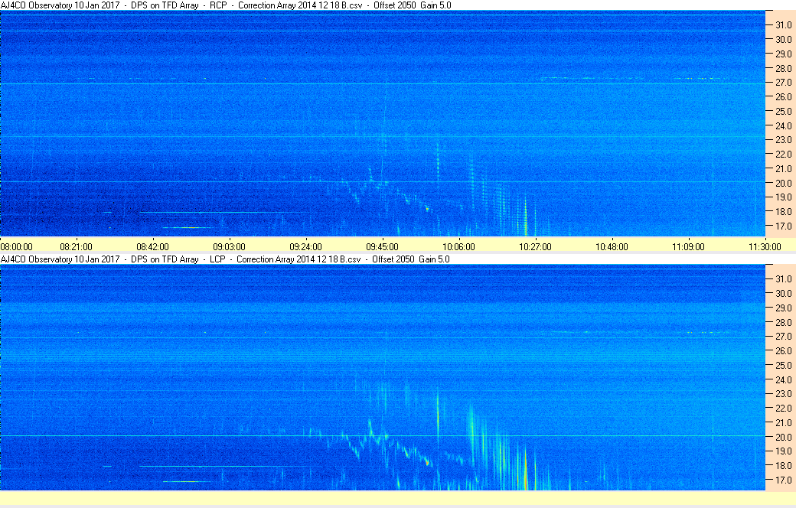Image resolution: width=796 pixels, height=508 pixels.
Task: Click the 17.0 frequency label, RCP panel
Action: point(783,226)
